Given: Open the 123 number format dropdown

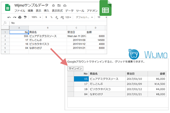Looking at the screenshot, I should click(68, 17).
